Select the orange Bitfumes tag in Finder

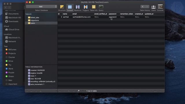point(11,49)
